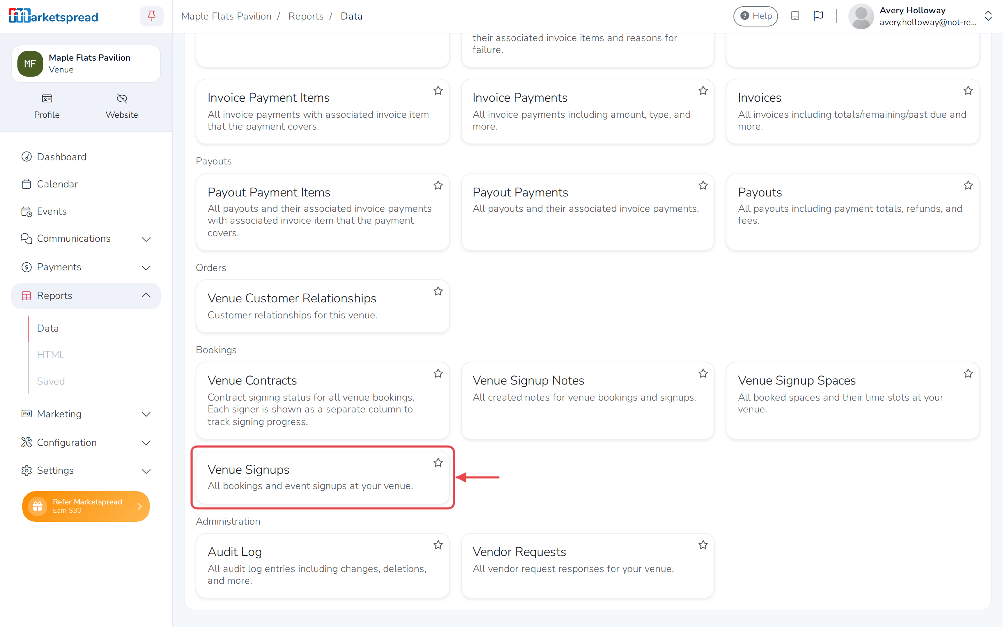Screen dimensions: 1003x627
Task: Click the MF venue avatar
Action: (x=30, y=63)
